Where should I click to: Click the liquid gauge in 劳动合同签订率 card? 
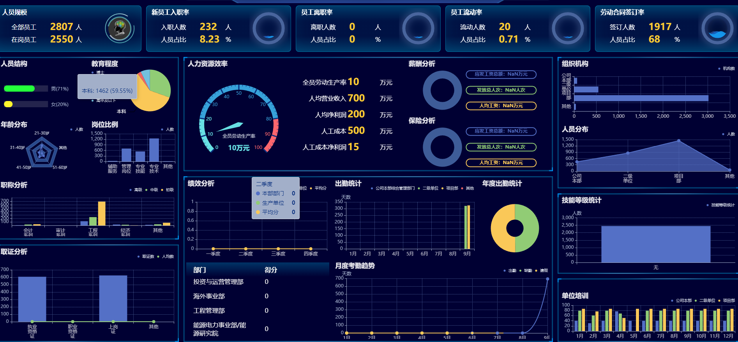pyautogui.click(x=717, y=28)
